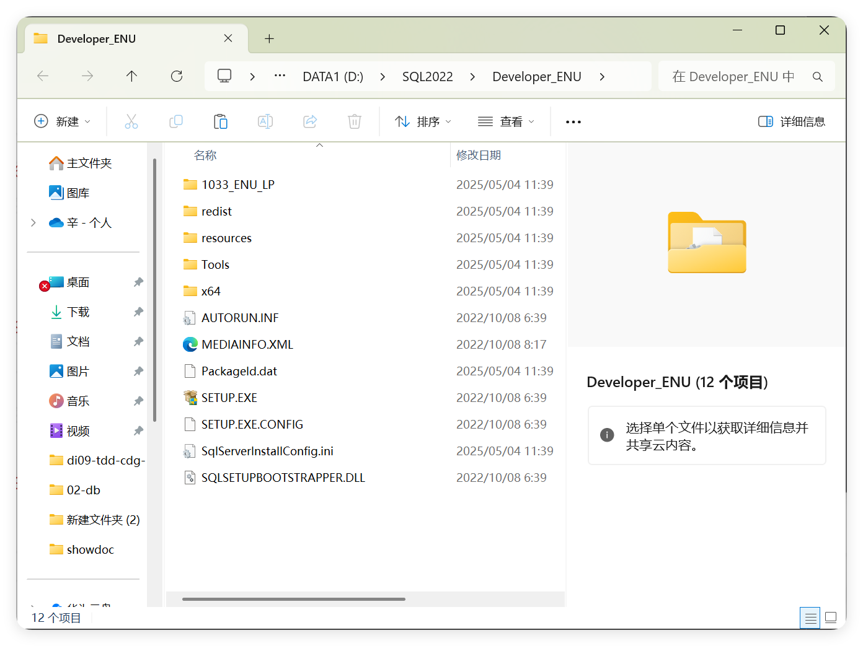
Task: Open 音乐 music in sidebar
Action: coord(69,401)
